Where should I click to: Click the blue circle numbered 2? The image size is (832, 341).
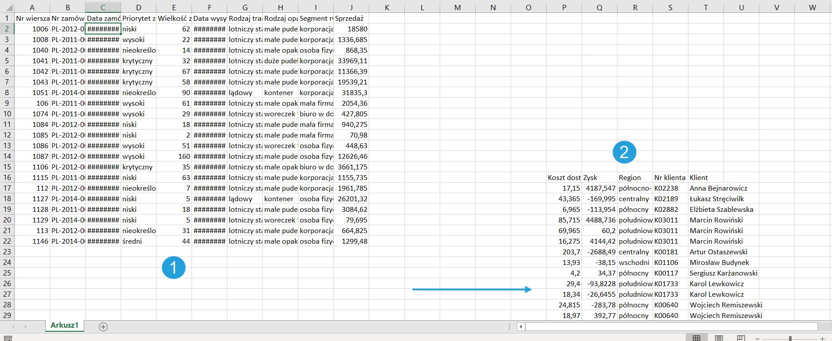(x=624, y=152)
